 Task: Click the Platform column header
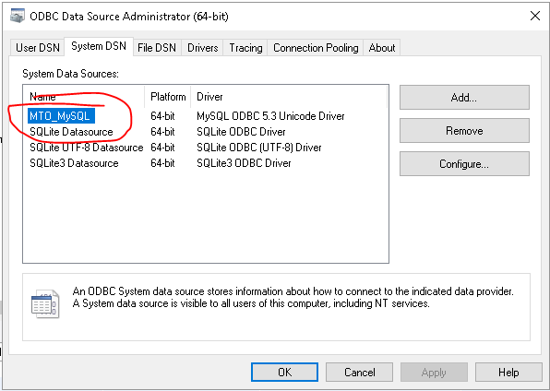click(168, 97)
